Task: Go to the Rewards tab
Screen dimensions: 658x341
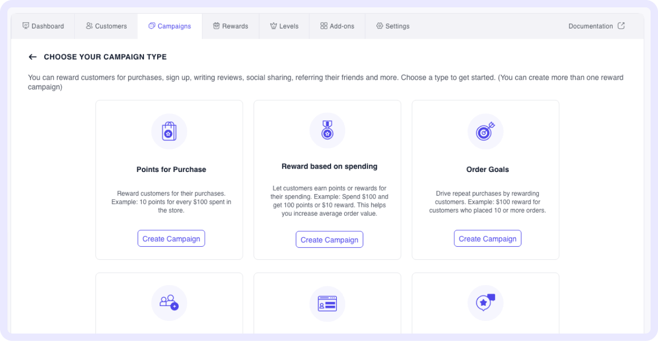Action: point(230,26)
